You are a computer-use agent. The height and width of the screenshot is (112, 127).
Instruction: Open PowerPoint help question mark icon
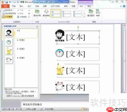pos(124,6)
